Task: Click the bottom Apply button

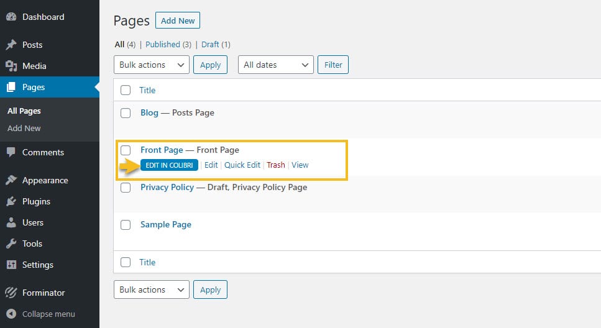Action: click(210, 289)
